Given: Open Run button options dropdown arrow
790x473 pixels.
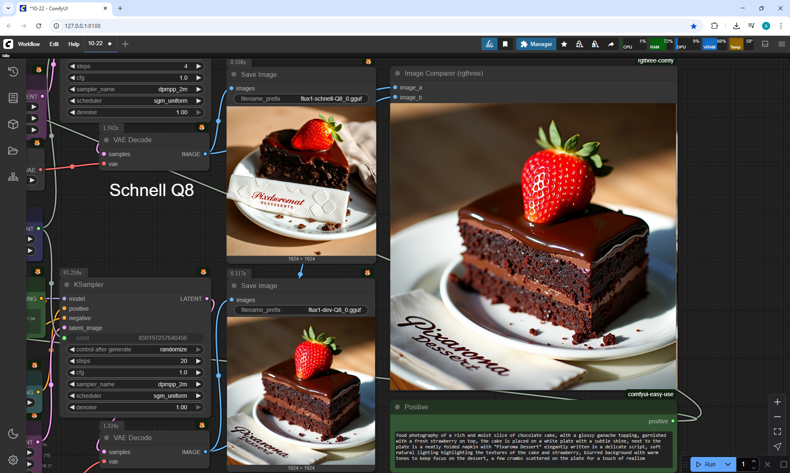Looking at the screenshot, I should [x=727, y=464].
